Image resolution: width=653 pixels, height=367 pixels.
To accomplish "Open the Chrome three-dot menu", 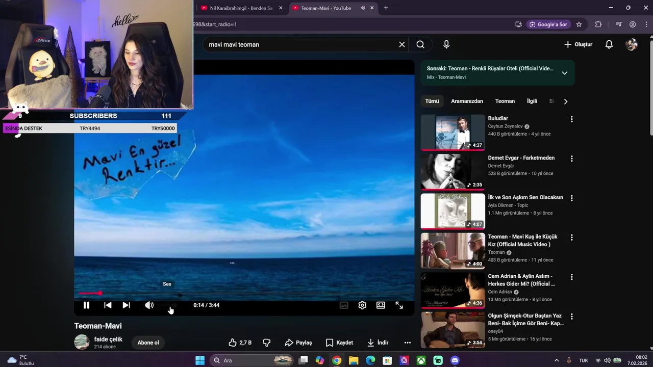I will [x=646, y=24].
